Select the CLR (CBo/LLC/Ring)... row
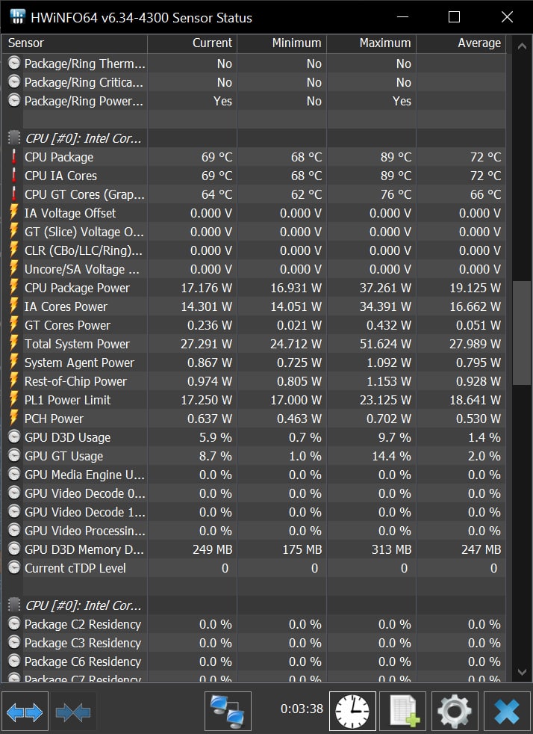 [x=83, y=251]
